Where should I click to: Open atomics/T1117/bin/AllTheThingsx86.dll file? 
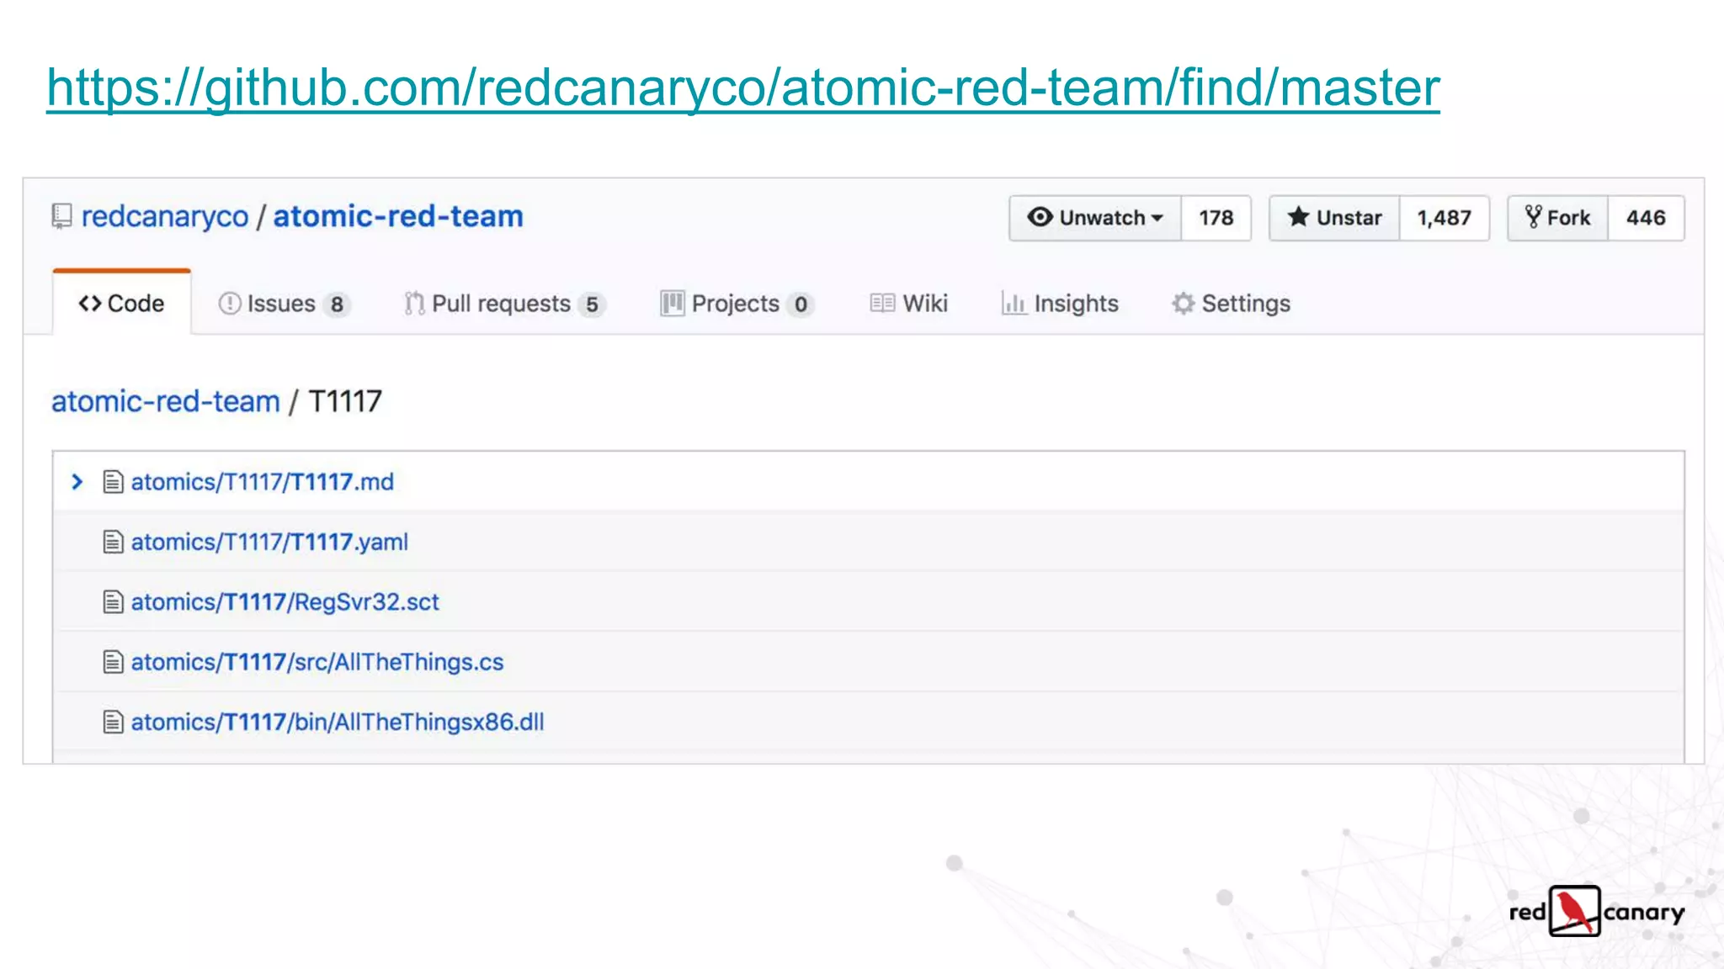[x=337, y=723]
